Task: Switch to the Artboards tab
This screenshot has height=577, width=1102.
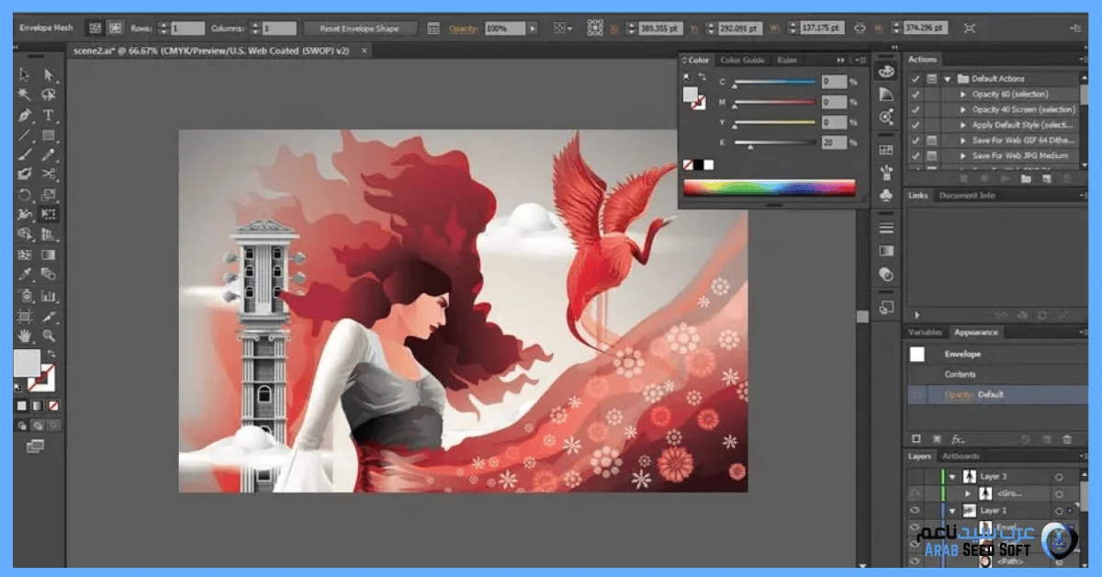Action: 960,457
